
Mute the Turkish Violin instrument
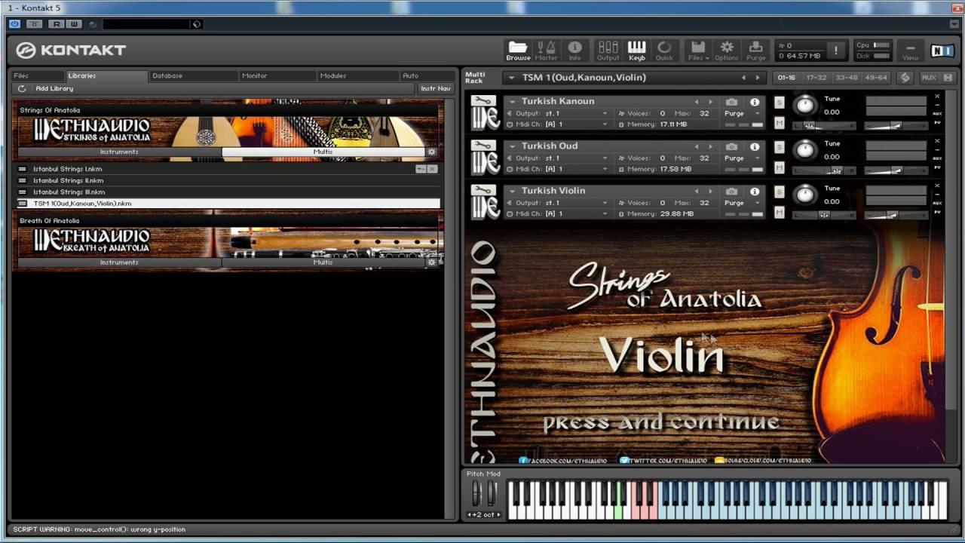coord(779,212)
